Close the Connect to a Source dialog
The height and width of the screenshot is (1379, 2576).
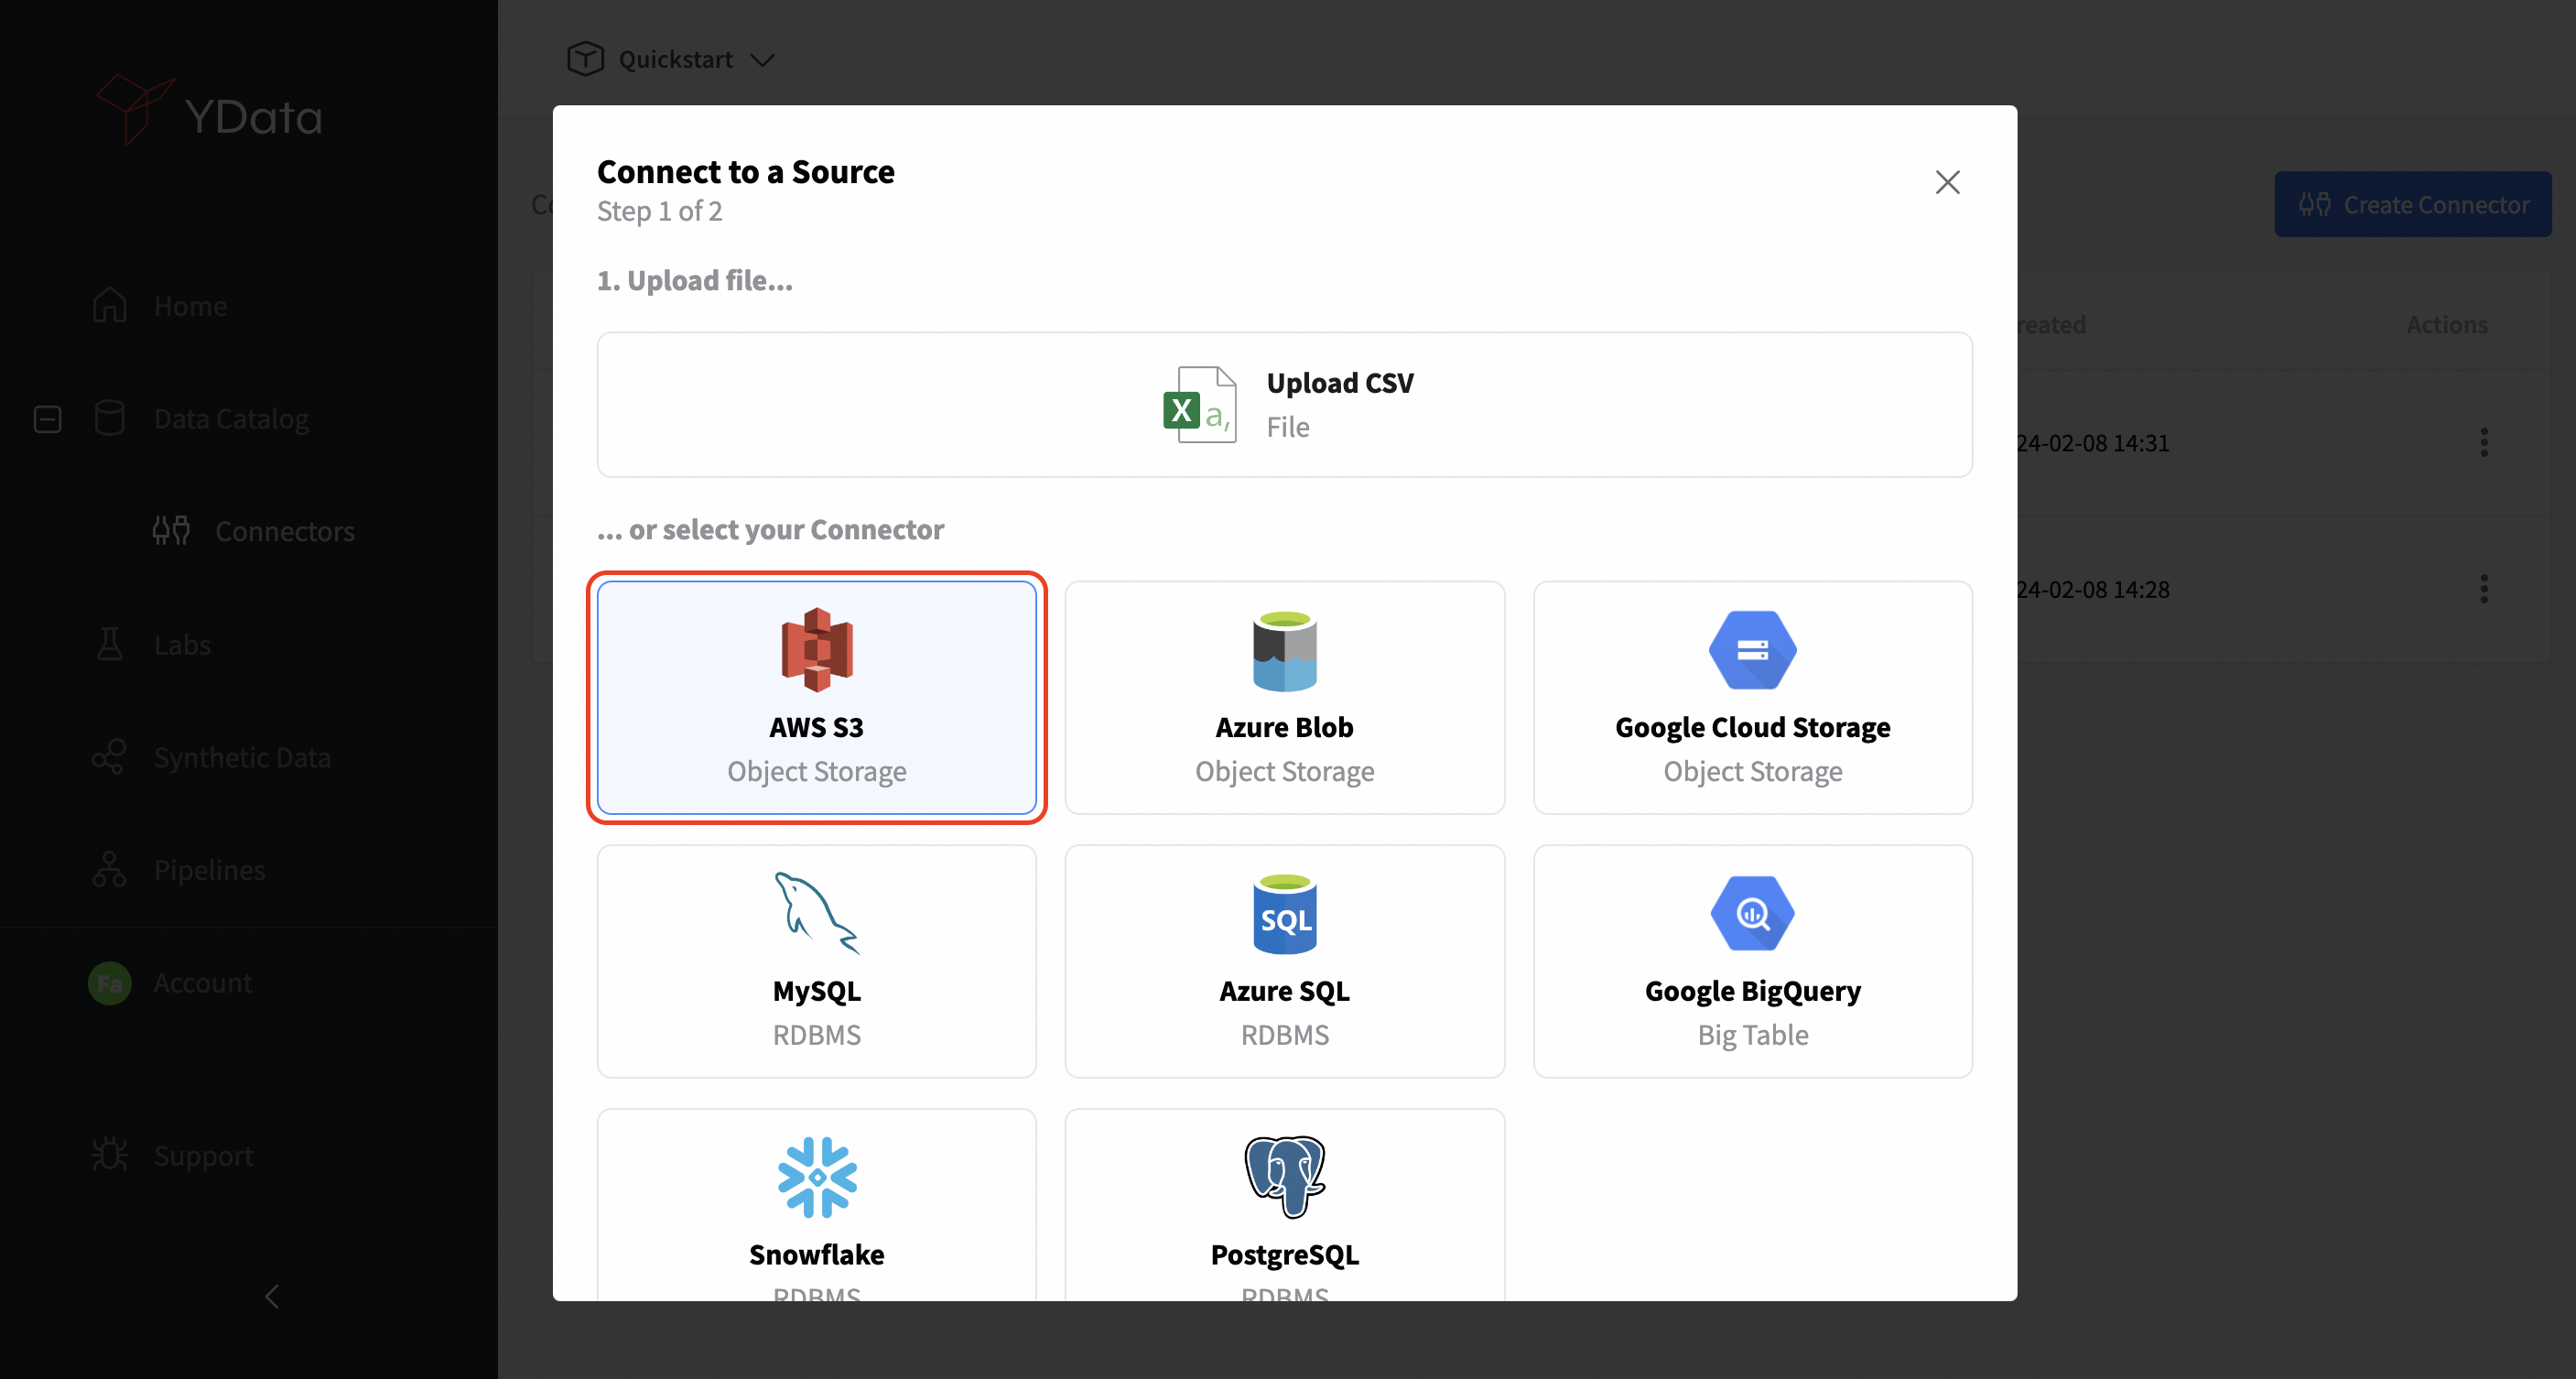1947,182
